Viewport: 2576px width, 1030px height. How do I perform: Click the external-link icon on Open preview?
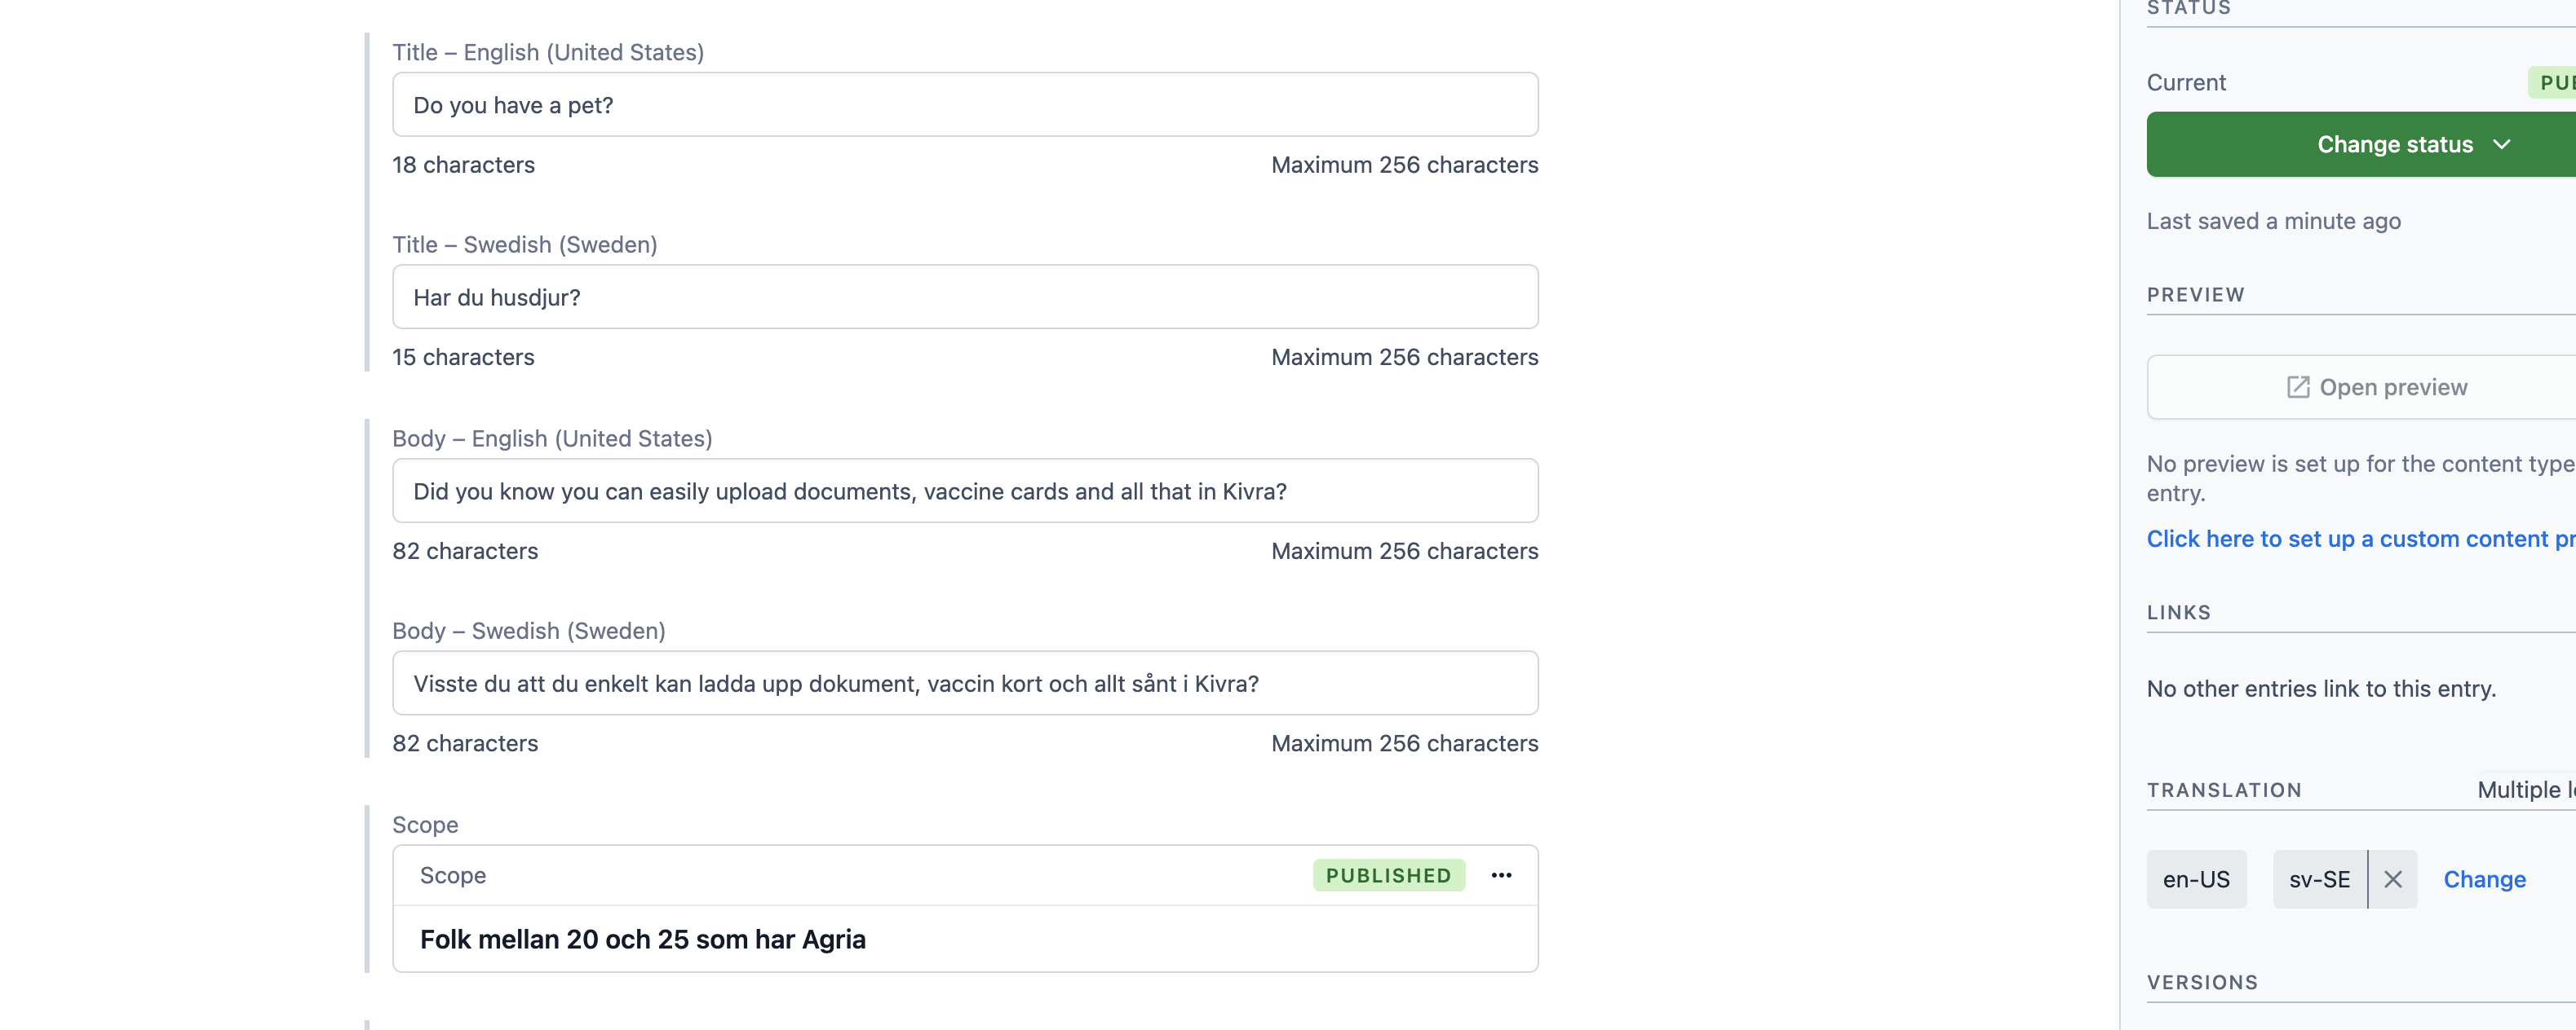(2298, 386)
